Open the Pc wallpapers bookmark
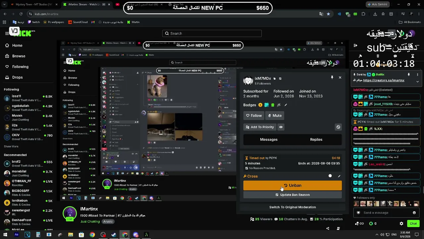 pos(54,22)
